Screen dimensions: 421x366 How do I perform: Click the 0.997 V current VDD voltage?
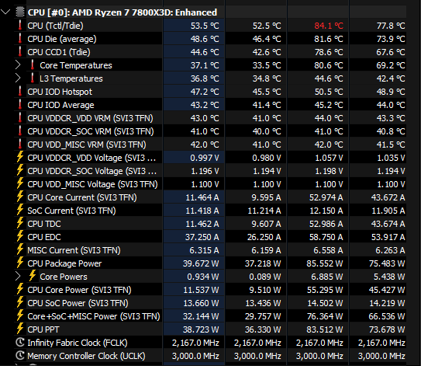[205, 158]
